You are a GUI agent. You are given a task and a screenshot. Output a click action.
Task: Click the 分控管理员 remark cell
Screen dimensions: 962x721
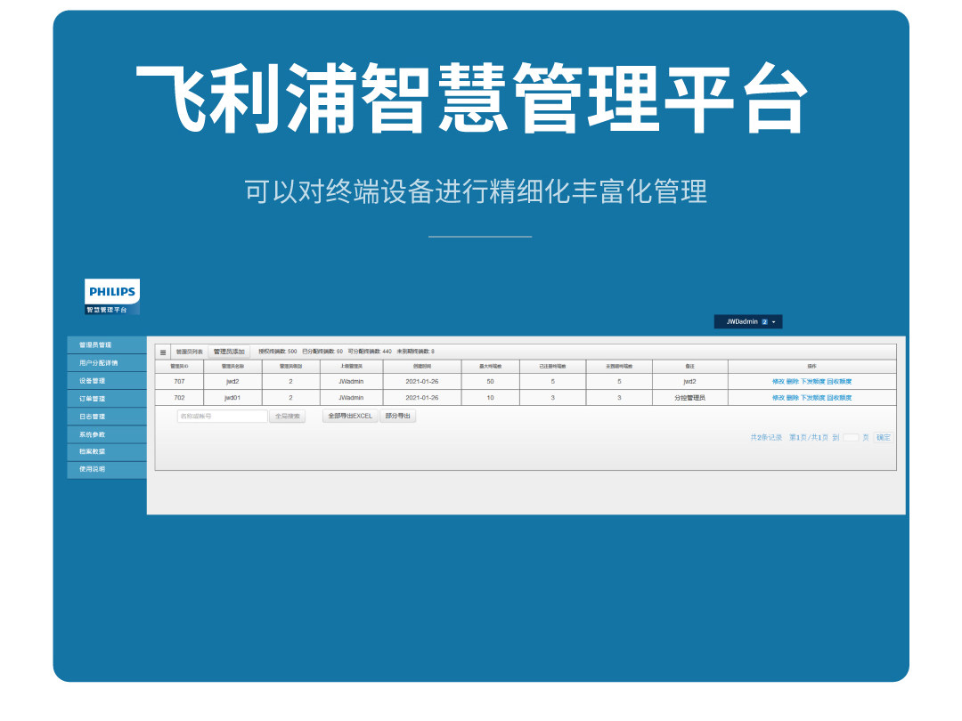[690, 398]
